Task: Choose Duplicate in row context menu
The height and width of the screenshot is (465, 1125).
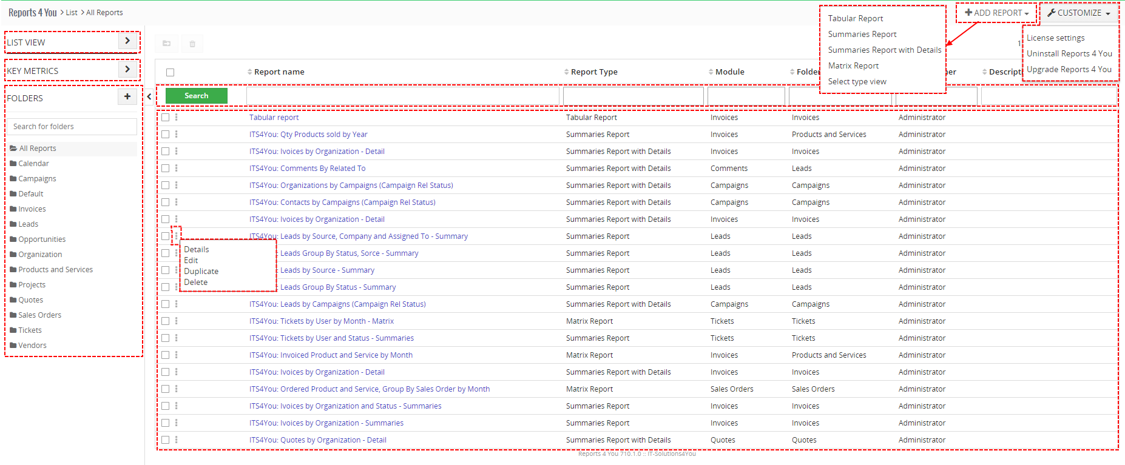Action: click(x=201, y=272)
